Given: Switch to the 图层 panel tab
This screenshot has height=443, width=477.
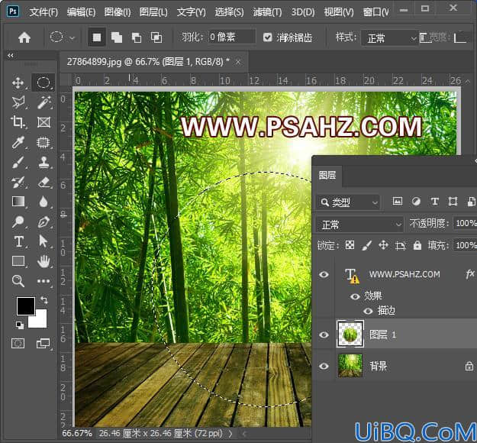Looking at the screenshot, I should 327,176.
